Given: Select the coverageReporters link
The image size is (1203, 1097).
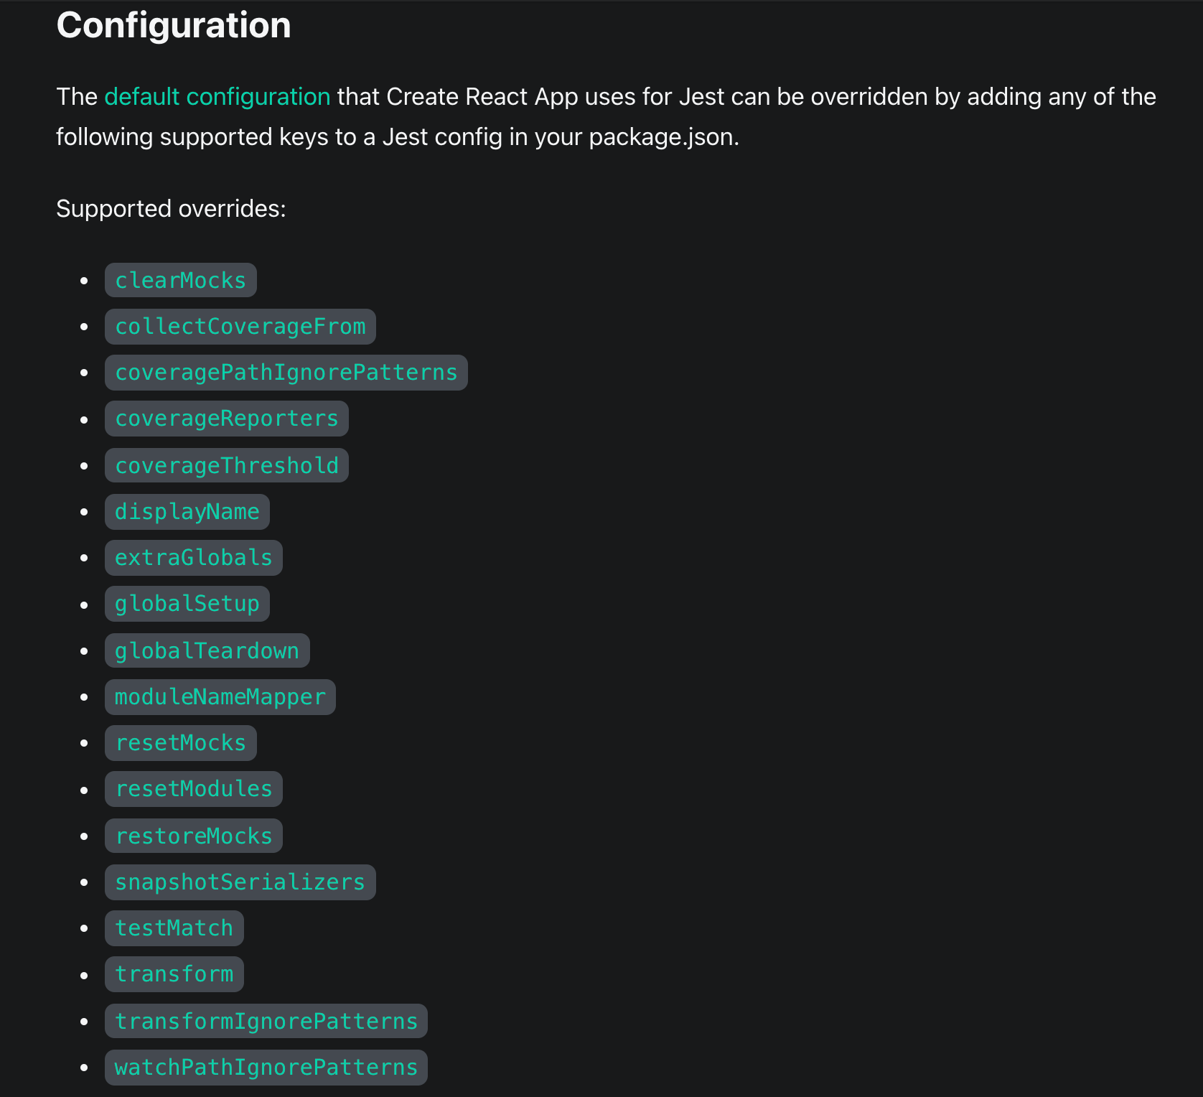Looking at the screenshot, I should 227,419.
